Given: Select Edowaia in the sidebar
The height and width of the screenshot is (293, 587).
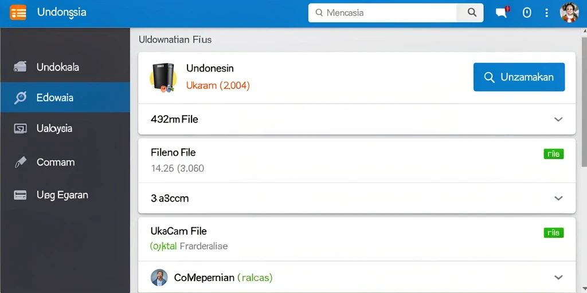Looking at the screenshot, I should [x=65, y=97].
